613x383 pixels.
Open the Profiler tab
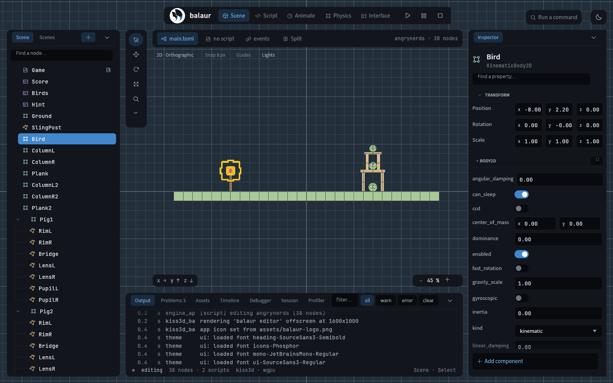point(316,301)
